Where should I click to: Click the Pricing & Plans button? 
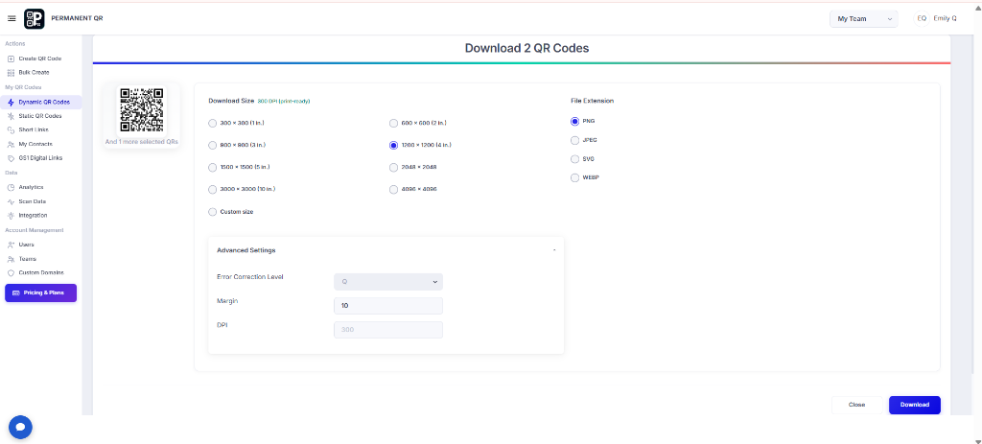coord(40,293)
